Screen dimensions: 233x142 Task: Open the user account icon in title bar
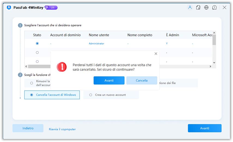point(190,8)
